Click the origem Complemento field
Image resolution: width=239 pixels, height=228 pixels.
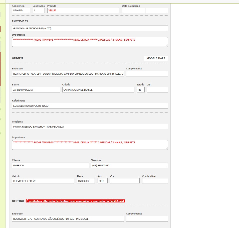pos(147,74)
